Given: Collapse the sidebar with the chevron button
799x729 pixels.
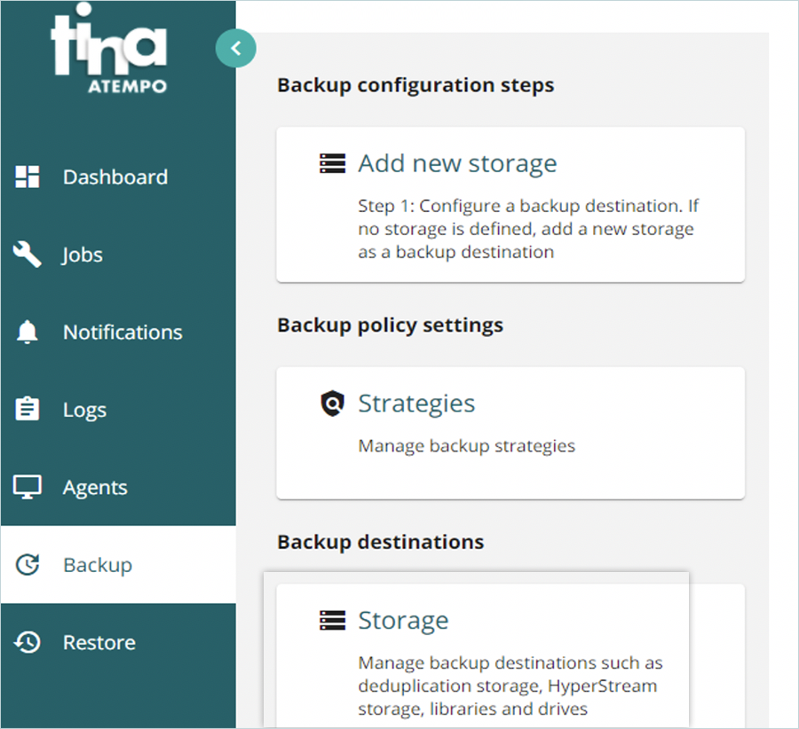Looking at the screenshot, I should click(x=235, y=50).
